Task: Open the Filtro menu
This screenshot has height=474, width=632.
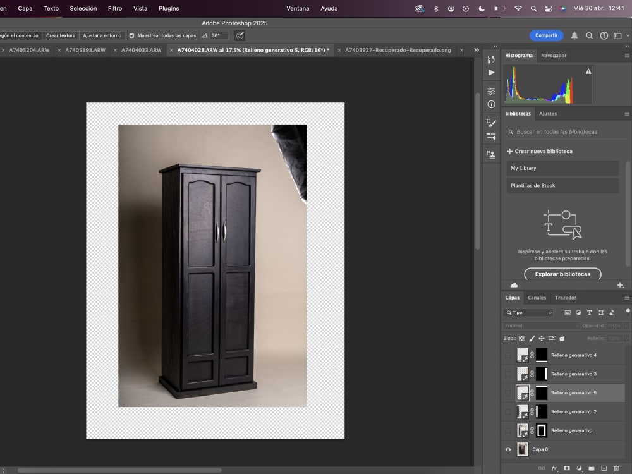Action: click(x=115, y=8)
